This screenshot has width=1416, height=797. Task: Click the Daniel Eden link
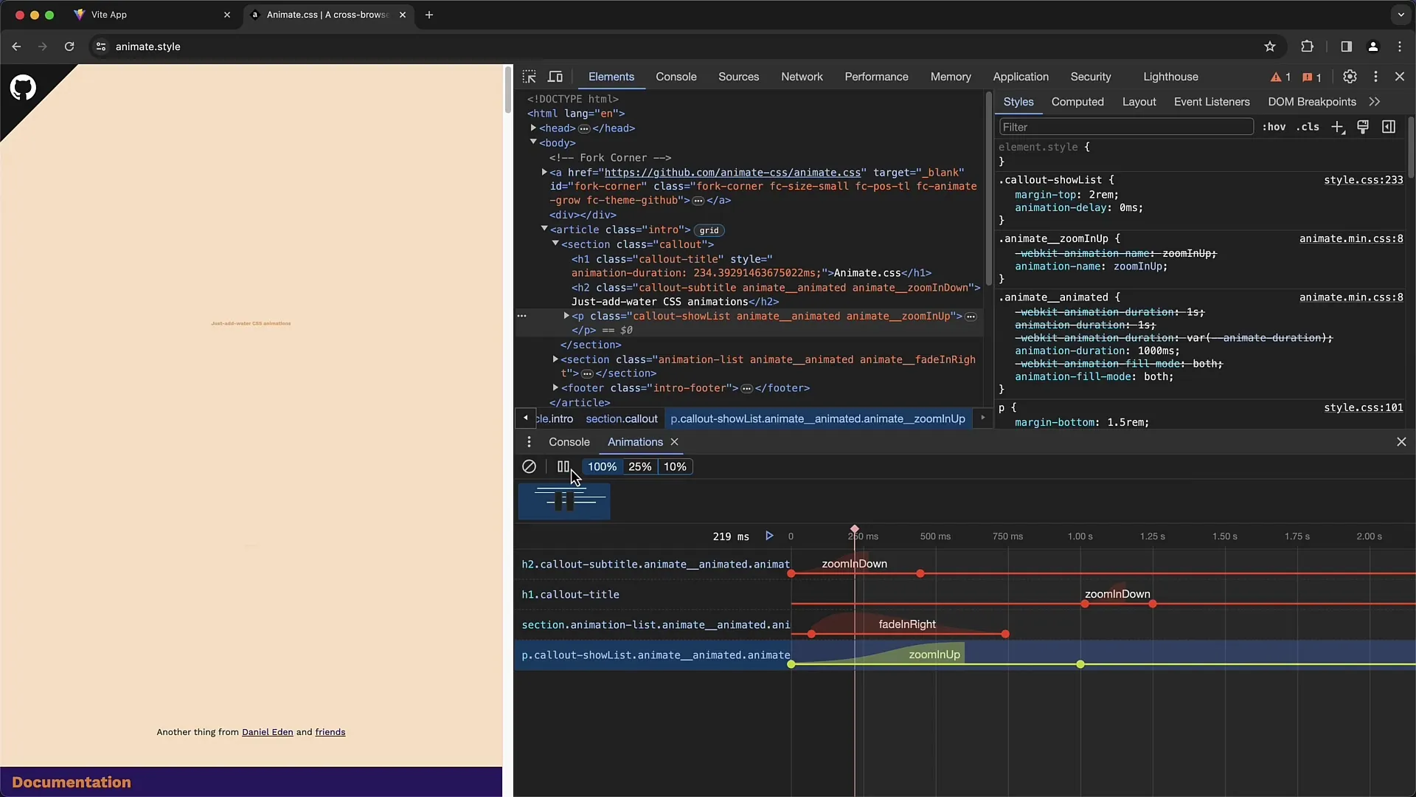point(266,732)
